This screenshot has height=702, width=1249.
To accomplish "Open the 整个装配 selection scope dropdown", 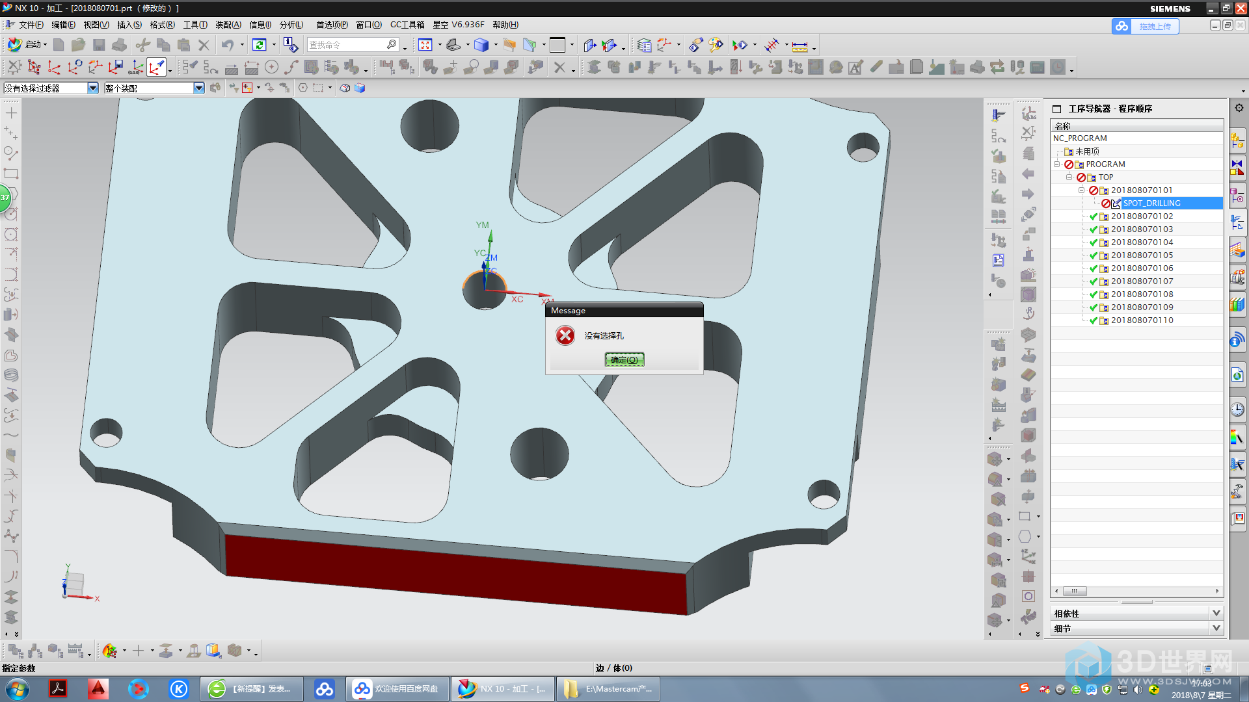I will [x=199, y=88].
